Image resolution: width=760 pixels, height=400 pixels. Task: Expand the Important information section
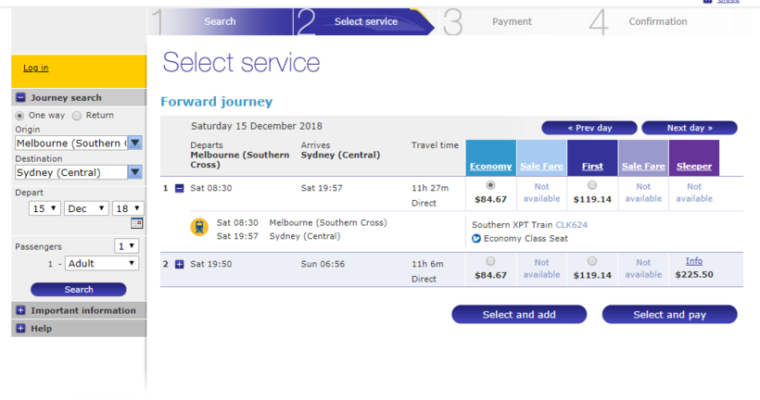click(x=20, y=310)
